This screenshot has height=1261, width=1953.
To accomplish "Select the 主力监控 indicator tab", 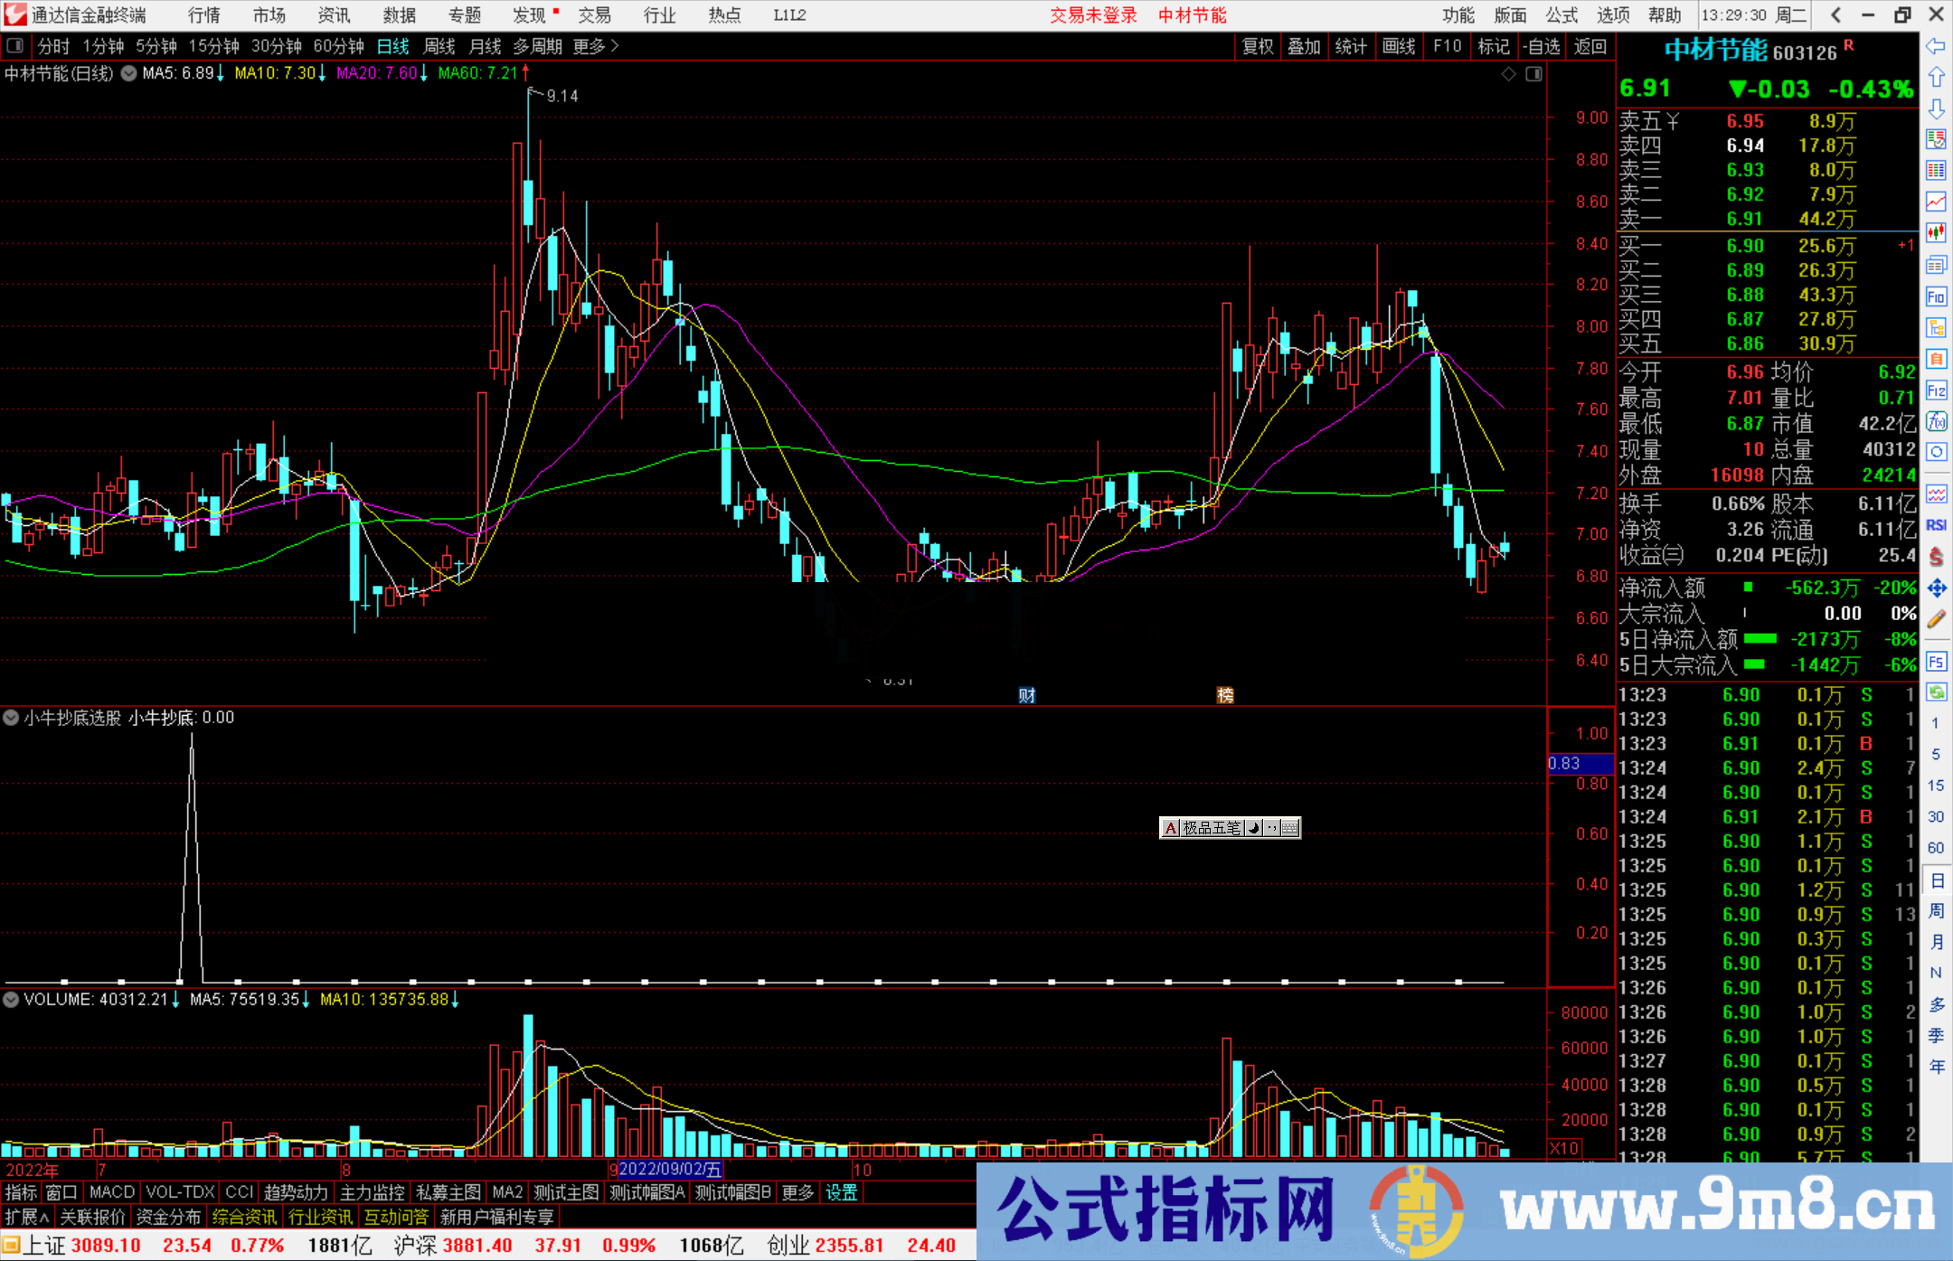I will tap(373, 1192).
